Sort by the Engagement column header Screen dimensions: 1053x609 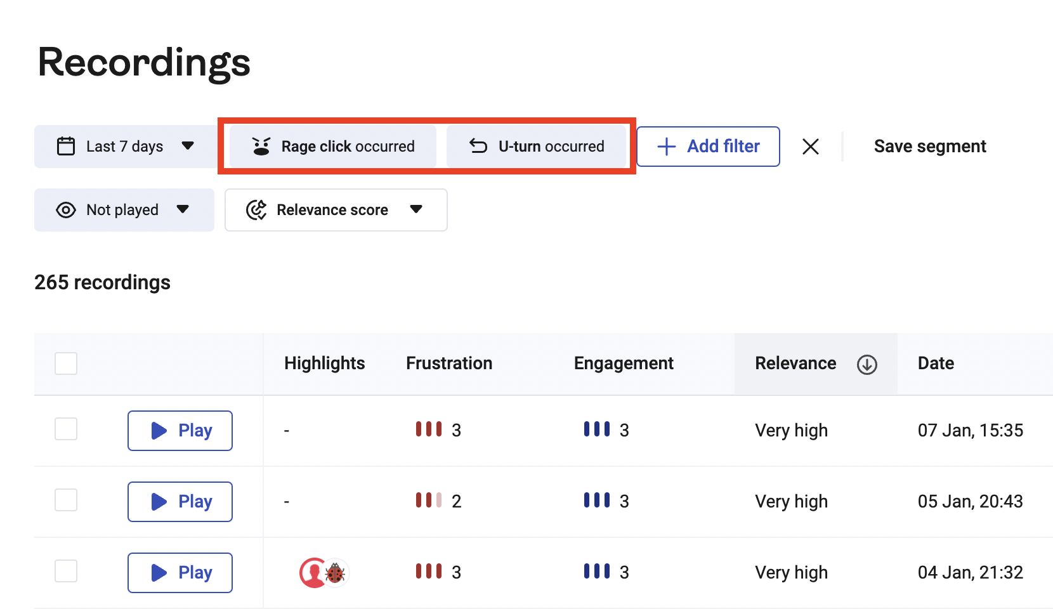[x=624, y=363]
